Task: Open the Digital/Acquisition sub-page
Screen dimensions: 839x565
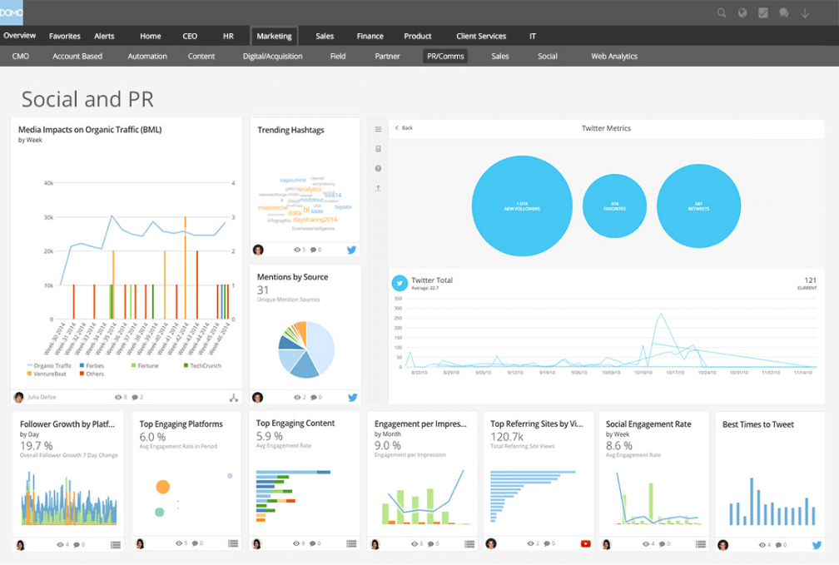Action: point(272,57)
